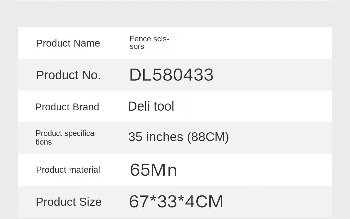Click the Product specifications label

pos(66,137)
